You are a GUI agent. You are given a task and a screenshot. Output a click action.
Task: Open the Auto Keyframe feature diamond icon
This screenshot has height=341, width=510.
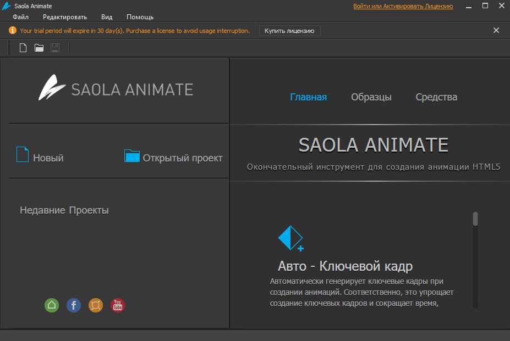(290, 237)
